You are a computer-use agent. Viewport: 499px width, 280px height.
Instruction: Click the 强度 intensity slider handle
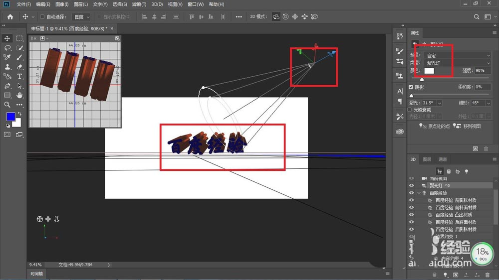(x=422, y=79)
